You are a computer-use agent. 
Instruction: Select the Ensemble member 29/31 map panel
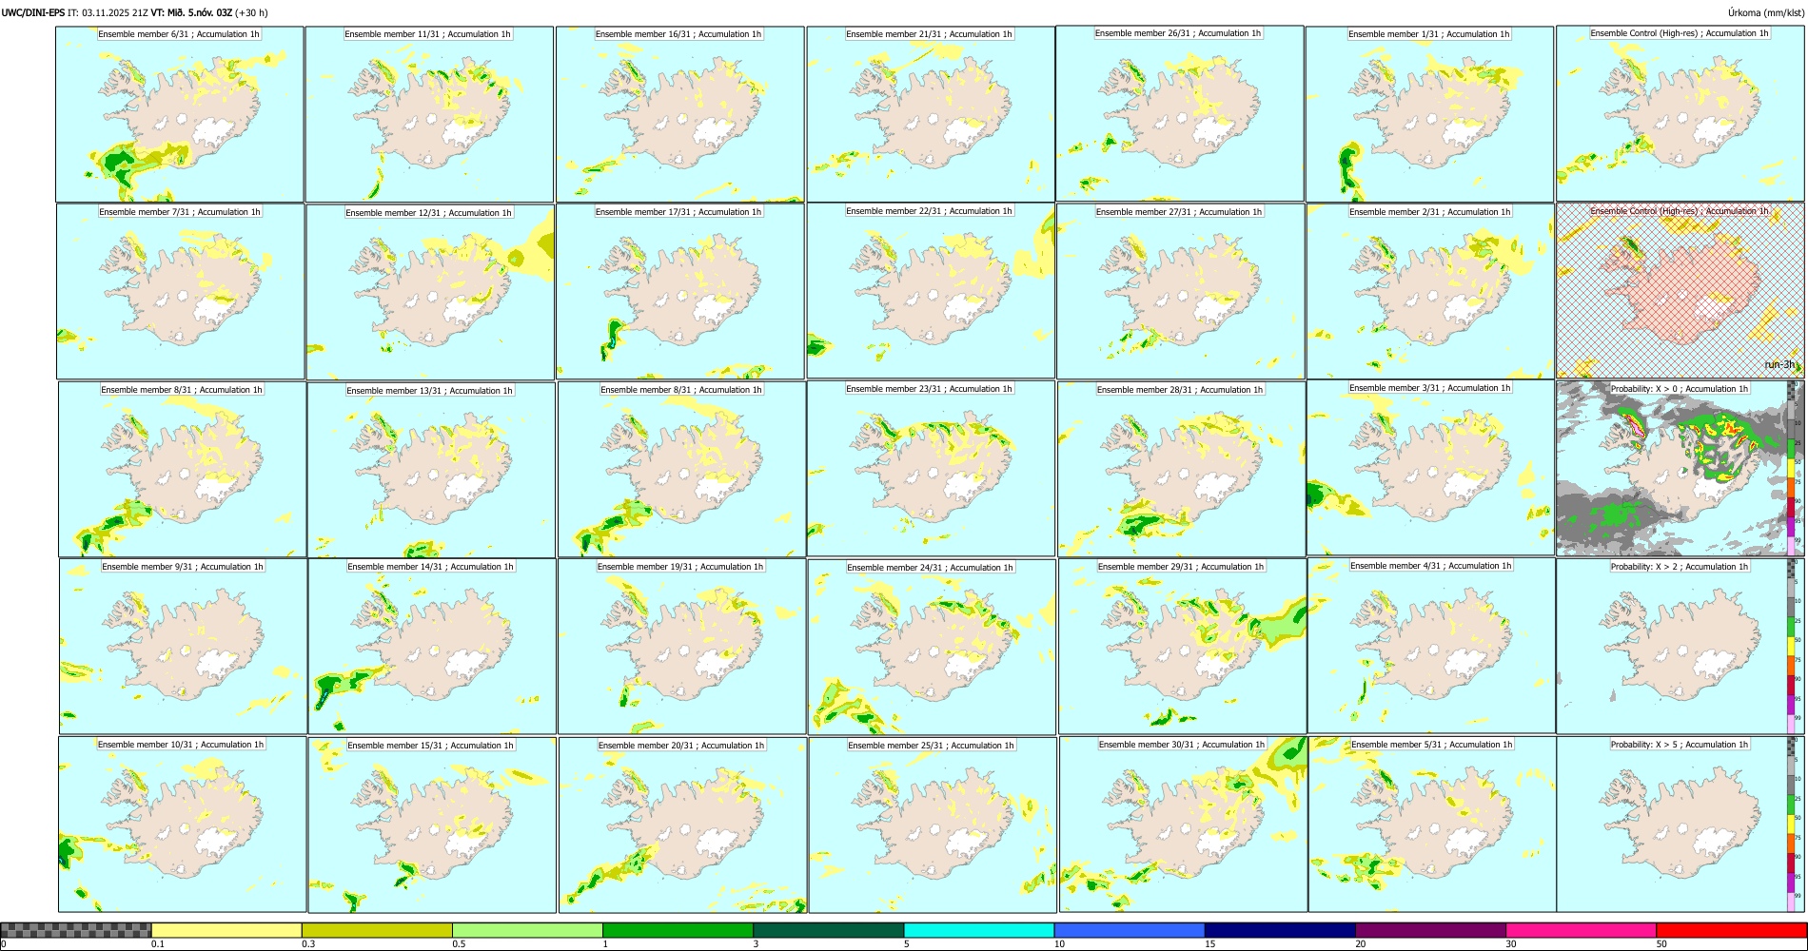[x=1182, y=647]
